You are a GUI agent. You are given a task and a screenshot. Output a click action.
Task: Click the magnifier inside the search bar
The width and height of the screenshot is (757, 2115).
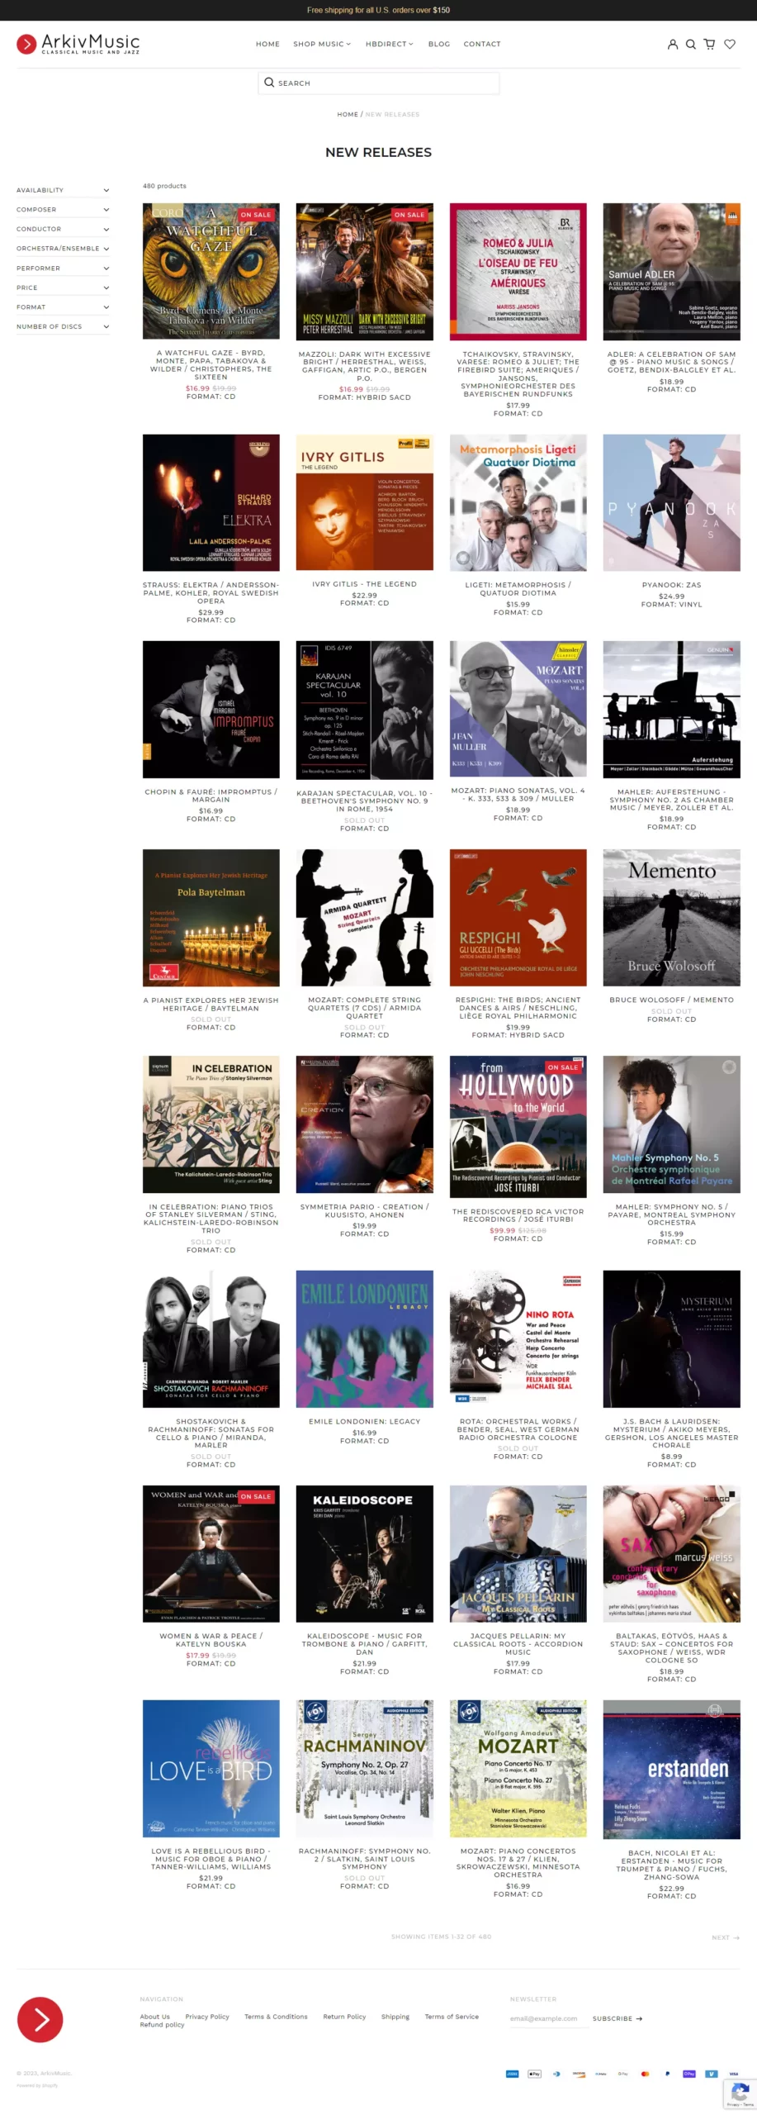coord(269,83)
